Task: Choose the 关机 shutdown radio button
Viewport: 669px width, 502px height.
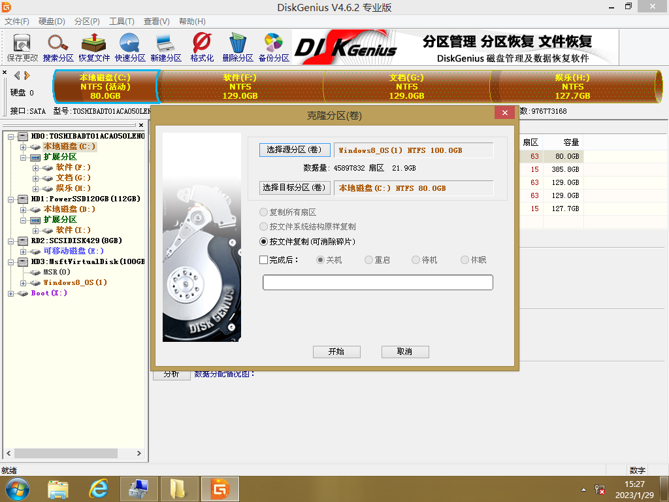Action: pyautogui.click(x=320, y=260)
